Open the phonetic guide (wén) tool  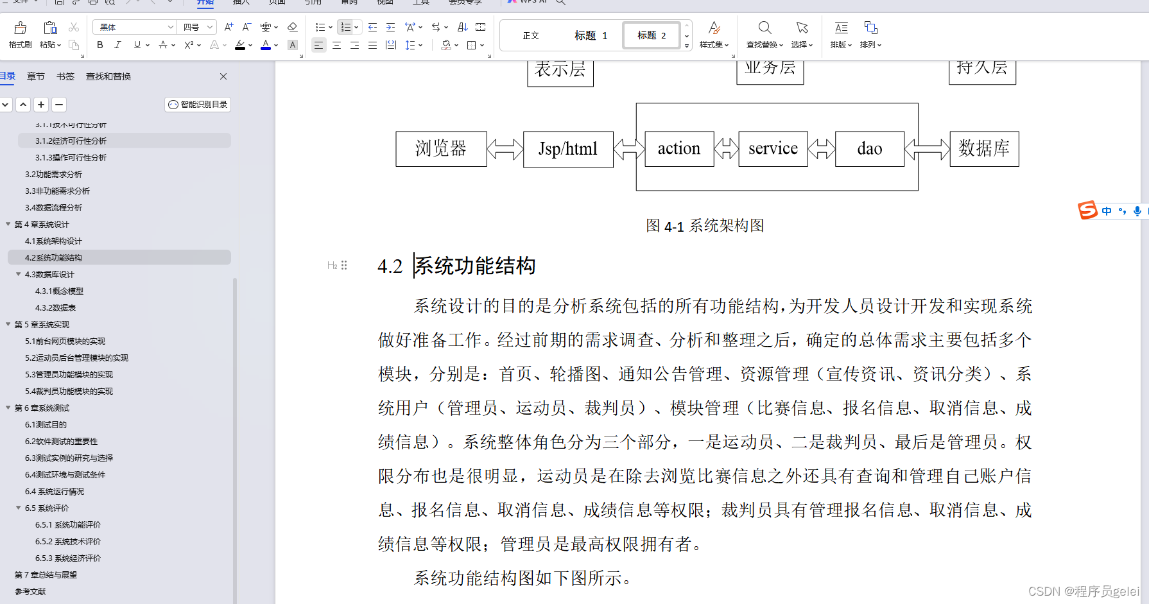point(266,27)
